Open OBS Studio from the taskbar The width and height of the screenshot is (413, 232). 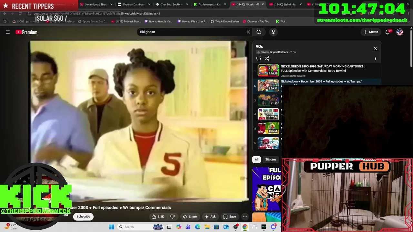(x=236, y=227)
